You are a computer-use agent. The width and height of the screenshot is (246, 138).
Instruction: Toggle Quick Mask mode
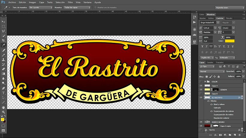coord(3,126)
